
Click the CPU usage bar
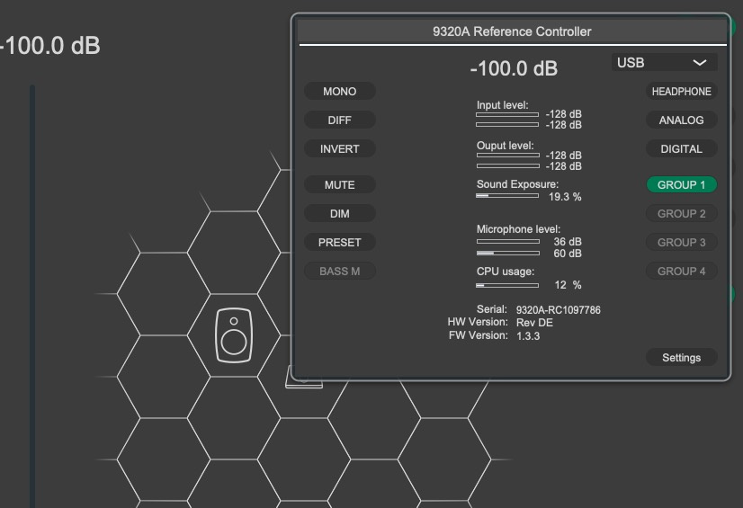(x=507, y=286)
